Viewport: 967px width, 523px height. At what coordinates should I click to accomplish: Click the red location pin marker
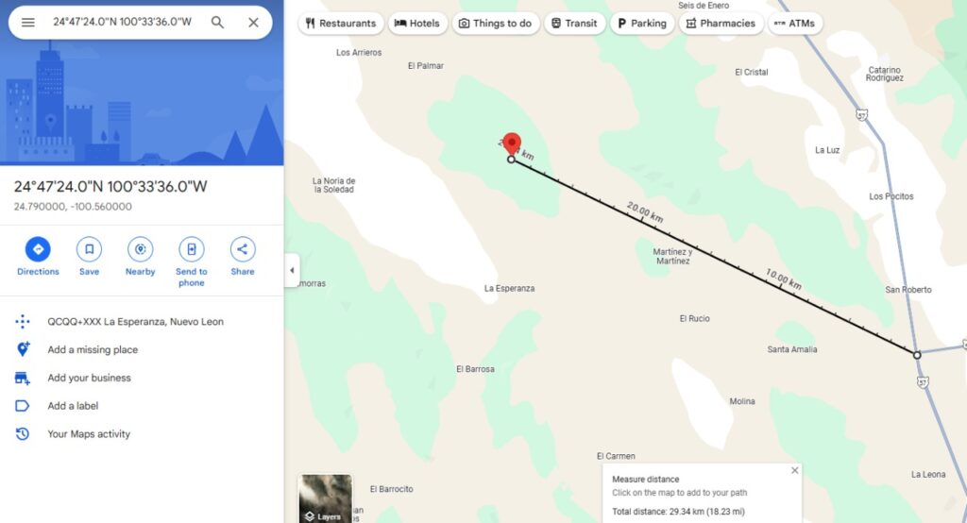click(511, 143)
